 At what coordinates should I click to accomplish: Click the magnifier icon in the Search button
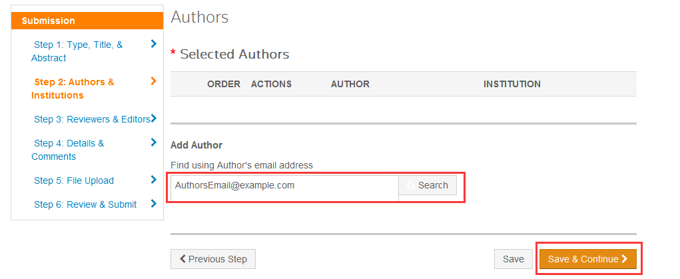(410, 186)
